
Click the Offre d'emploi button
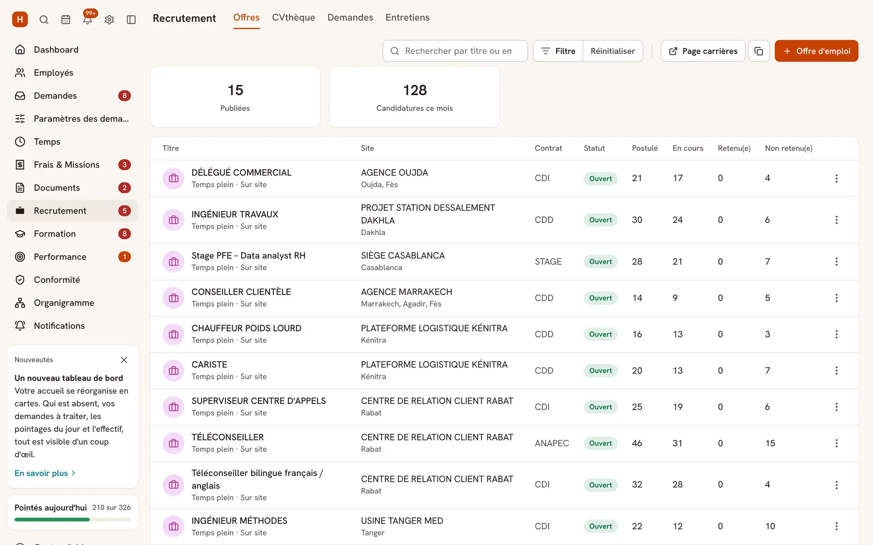point(816,51)
